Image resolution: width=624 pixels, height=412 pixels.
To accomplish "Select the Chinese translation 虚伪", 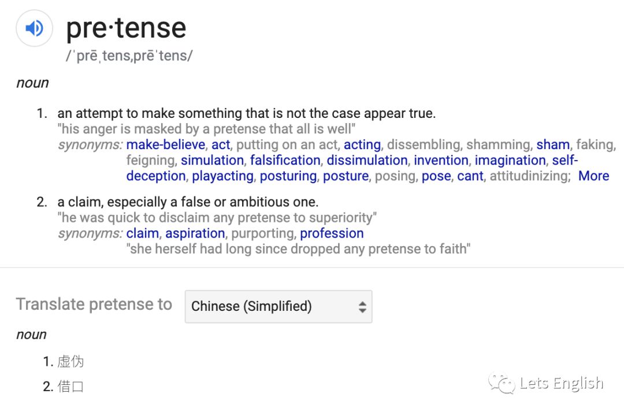I will tap(70, 362).
